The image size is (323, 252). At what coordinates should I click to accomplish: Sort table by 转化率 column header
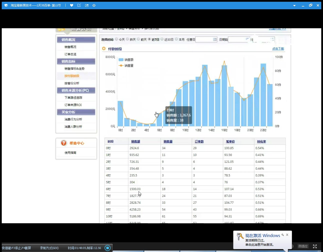point(262,141)
